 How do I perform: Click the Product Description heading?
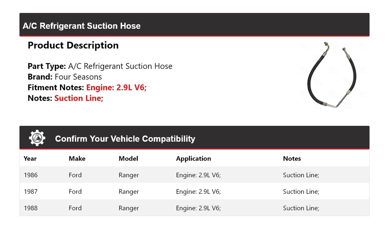73,45
